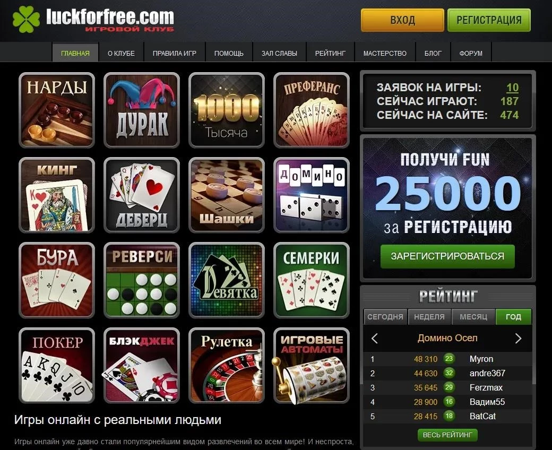Launch the Рулетка roulette icon
The height and width of the screenshot is (450, 552).
tap(226, 366)
